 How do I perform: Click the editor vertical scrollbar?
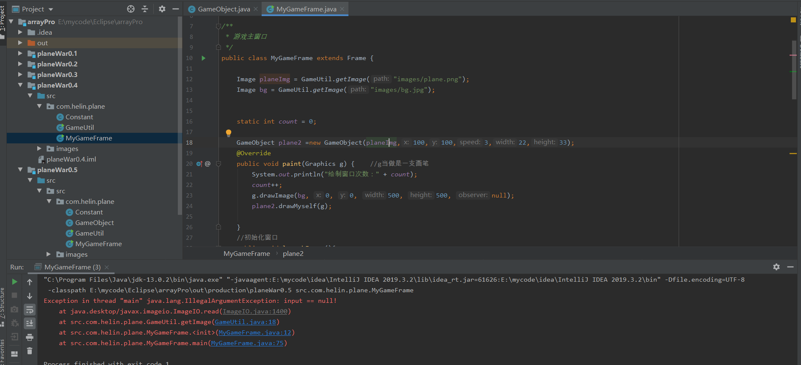coord(794,70)
